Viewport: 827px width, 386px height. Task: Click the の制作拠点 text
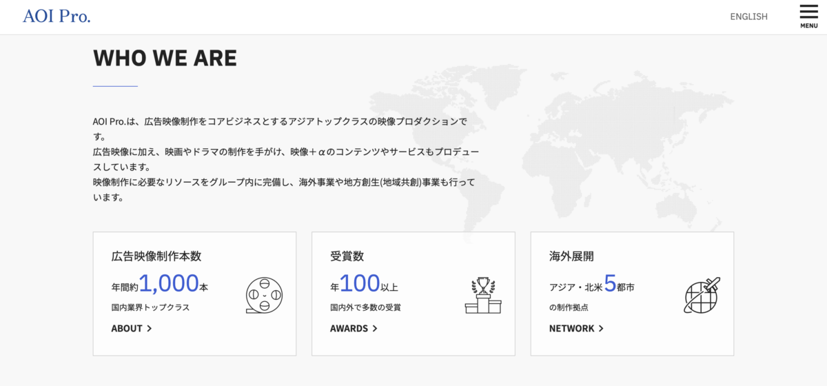pyautogui.click(x=569, y=307)
